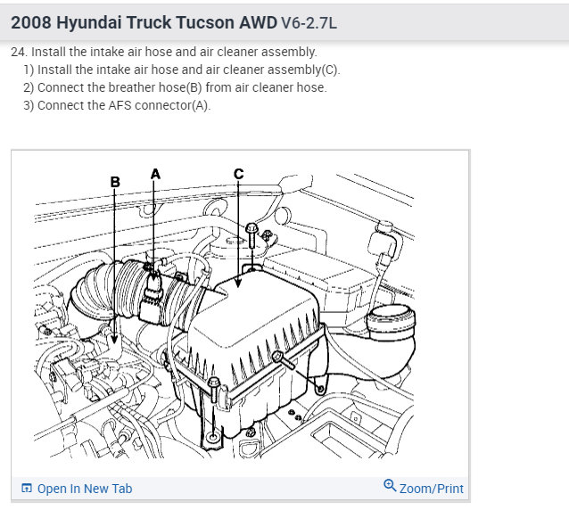Click the magnifier zoom icon
Screen dimensions: 569x510
point(390,485)
